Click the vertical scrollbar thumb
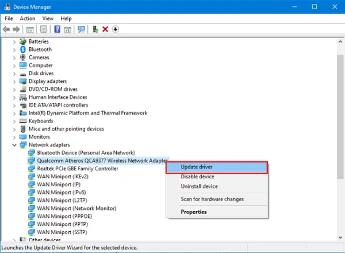The height and width of the screenshot is (253, 345). (340, 117)
